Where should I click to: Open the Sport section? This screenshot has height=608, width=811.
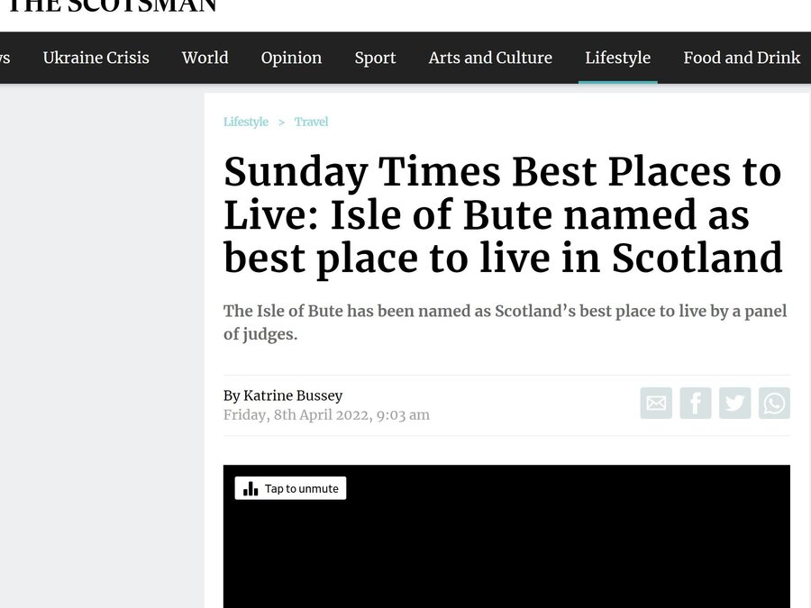(375, 58)
